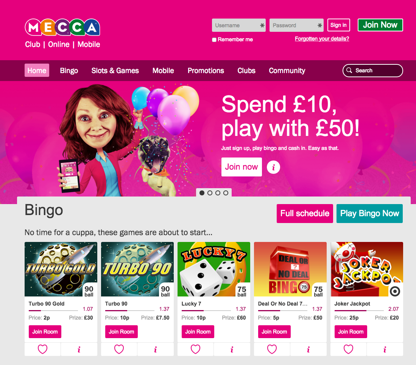Screen dimensions: 416x365
Task: Click the Lucky 7 countdown progress bar
Action: 206,310
